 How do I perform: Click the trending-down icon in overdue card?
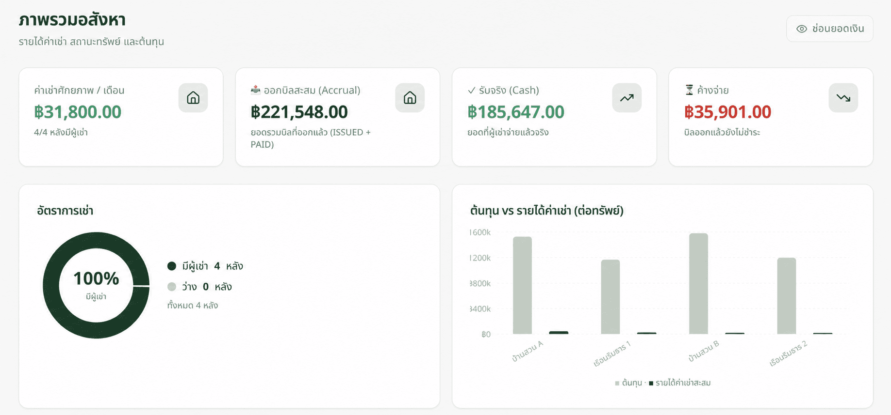(x=843, y=98)
